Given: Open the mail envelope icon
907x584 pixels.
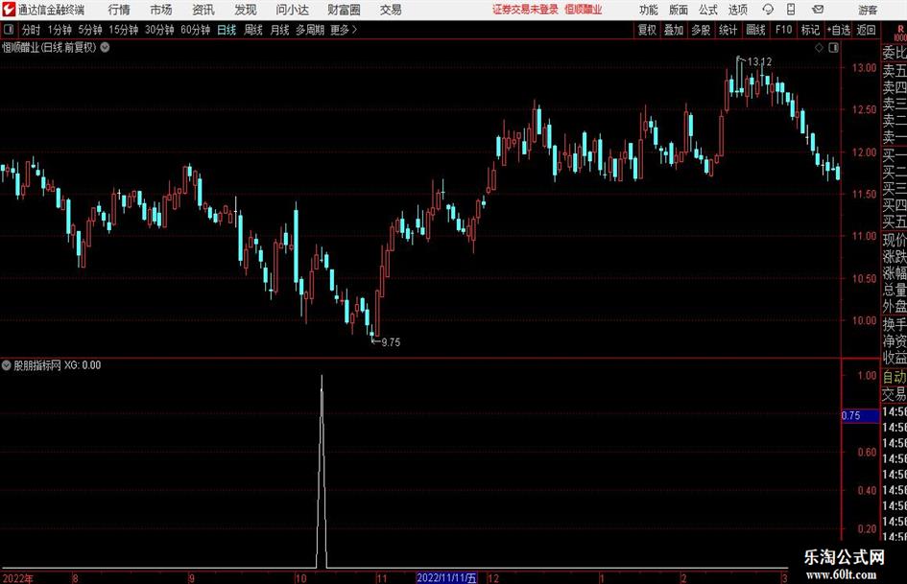Looking at the screenshot, I should pos(818,10).
